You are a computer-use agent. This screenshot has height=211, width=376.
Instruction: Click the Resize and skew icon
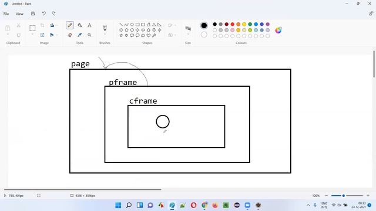[42, 35]
